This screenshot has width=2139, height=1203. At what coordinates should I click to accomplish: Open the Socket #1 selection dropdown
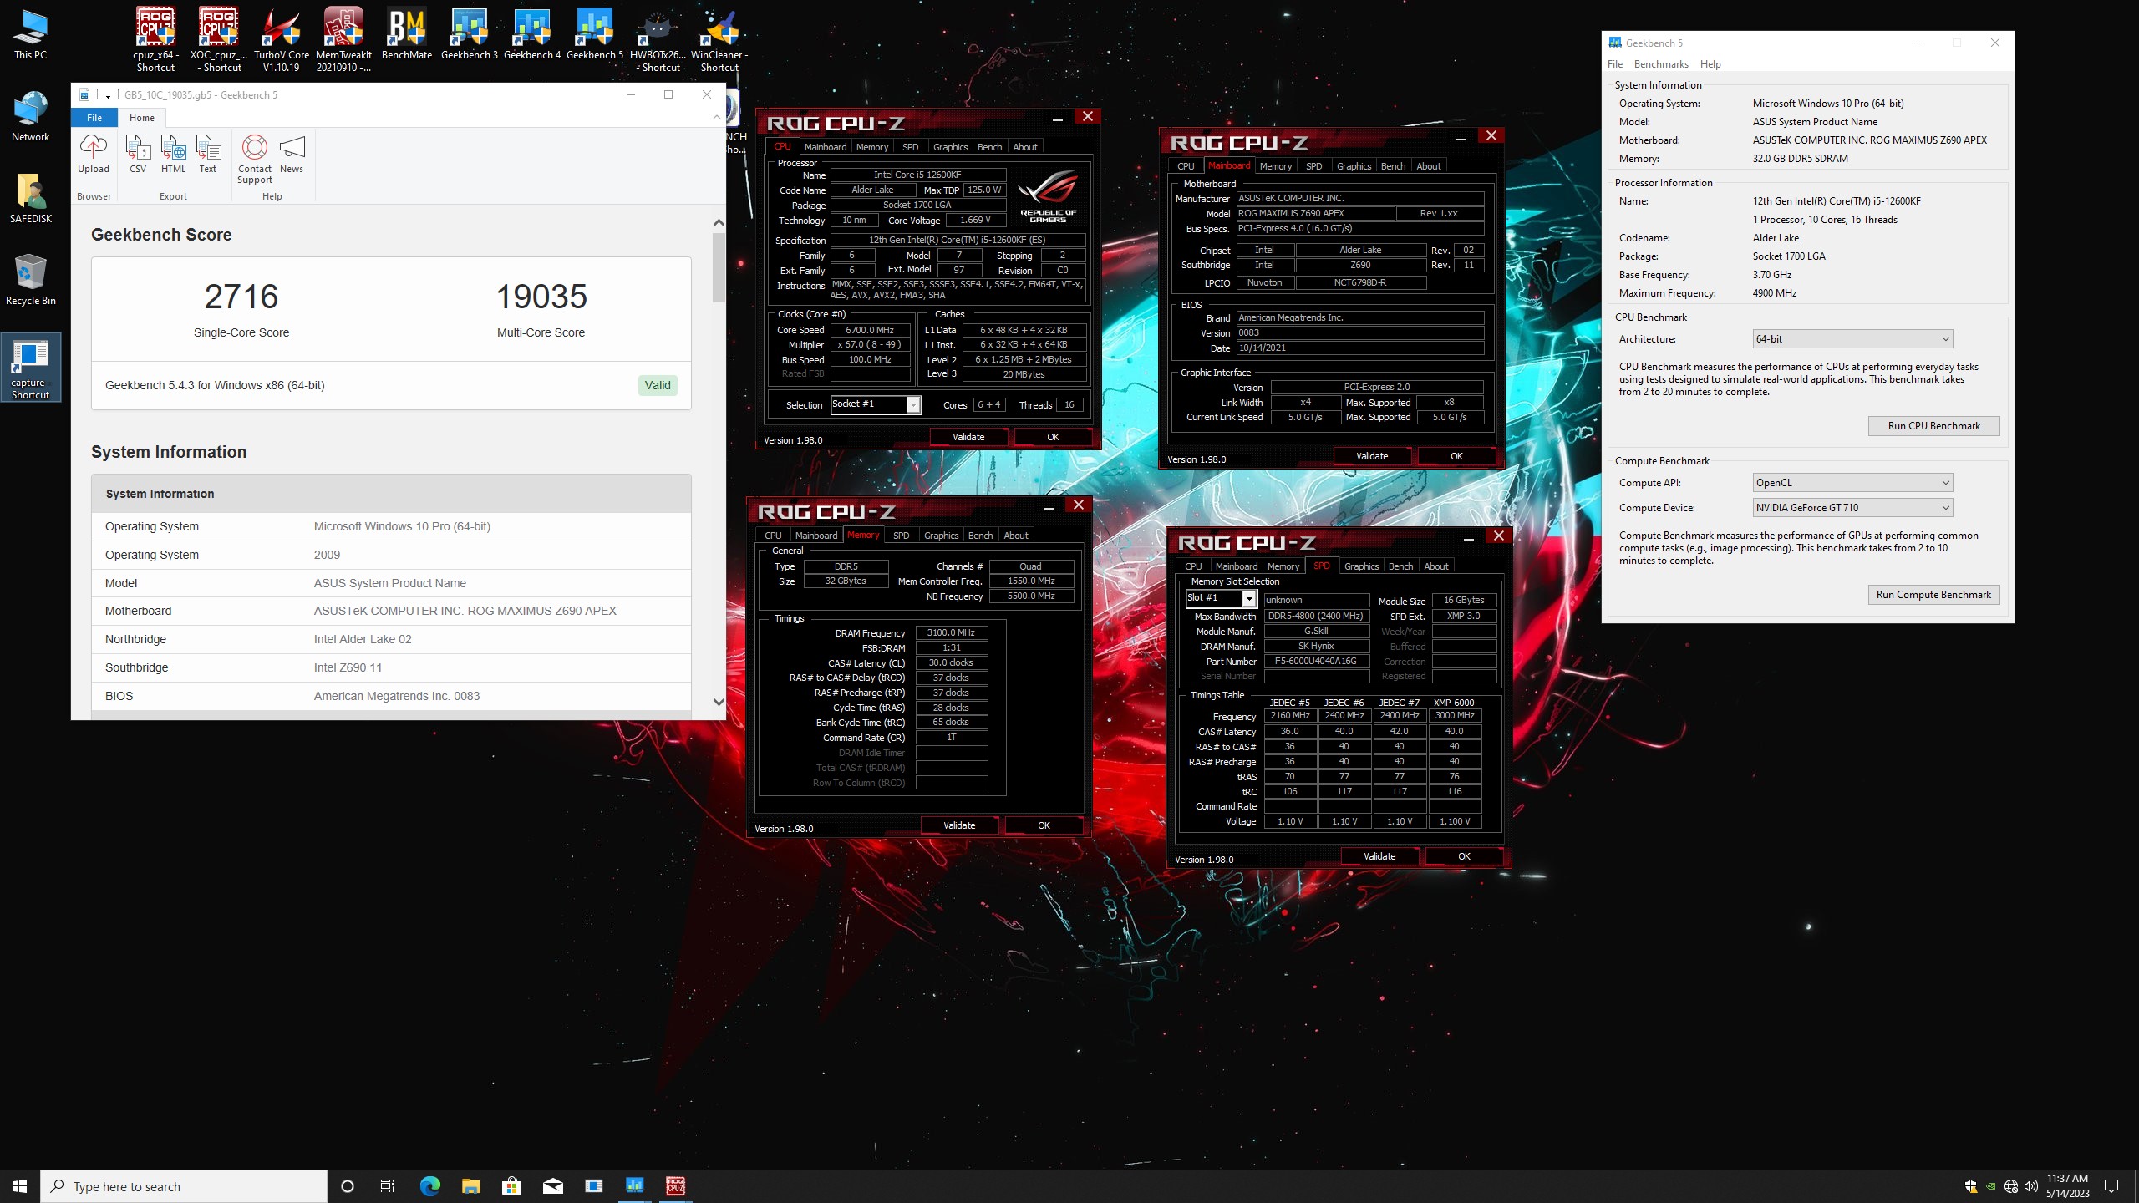913,404
